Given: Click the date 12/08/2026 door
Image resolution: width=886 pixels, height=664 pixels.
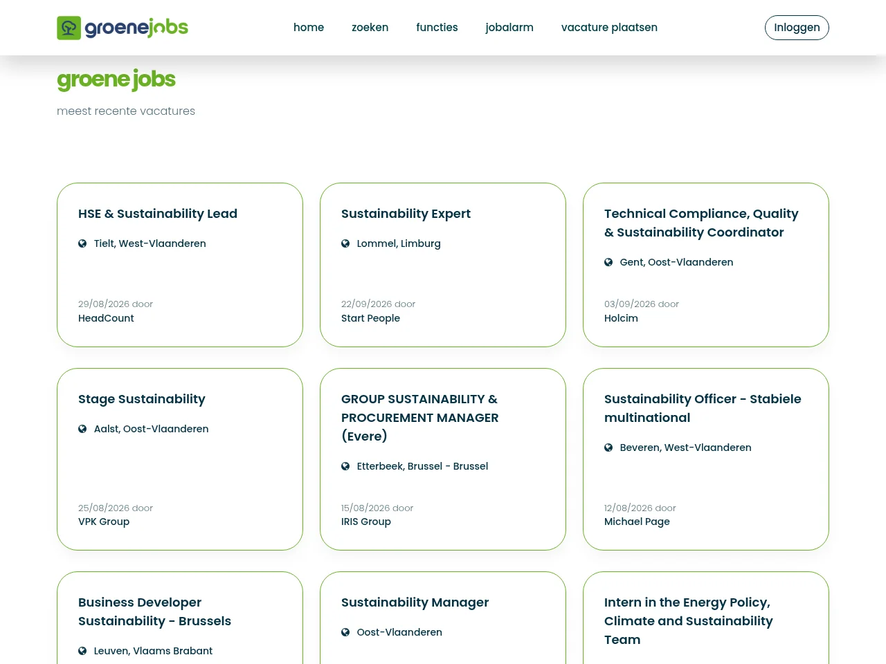Looking at the screenshot, I should pos(640,508).
